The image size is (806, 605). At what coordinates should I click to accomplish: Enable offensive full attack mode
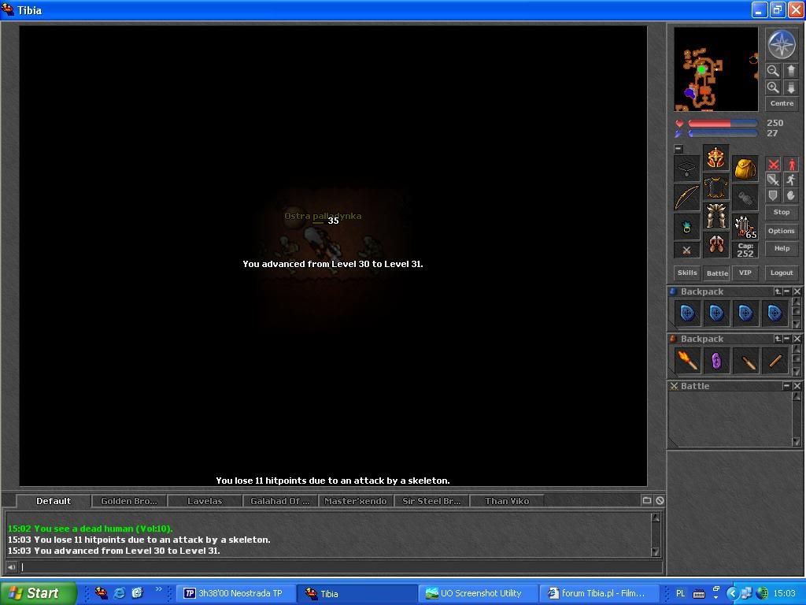pyautogui.click(x=773, y=165)
